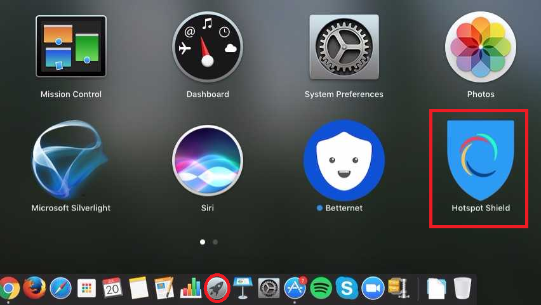
Task: Launch the Dashboard app
Action: tap(208, 46)
